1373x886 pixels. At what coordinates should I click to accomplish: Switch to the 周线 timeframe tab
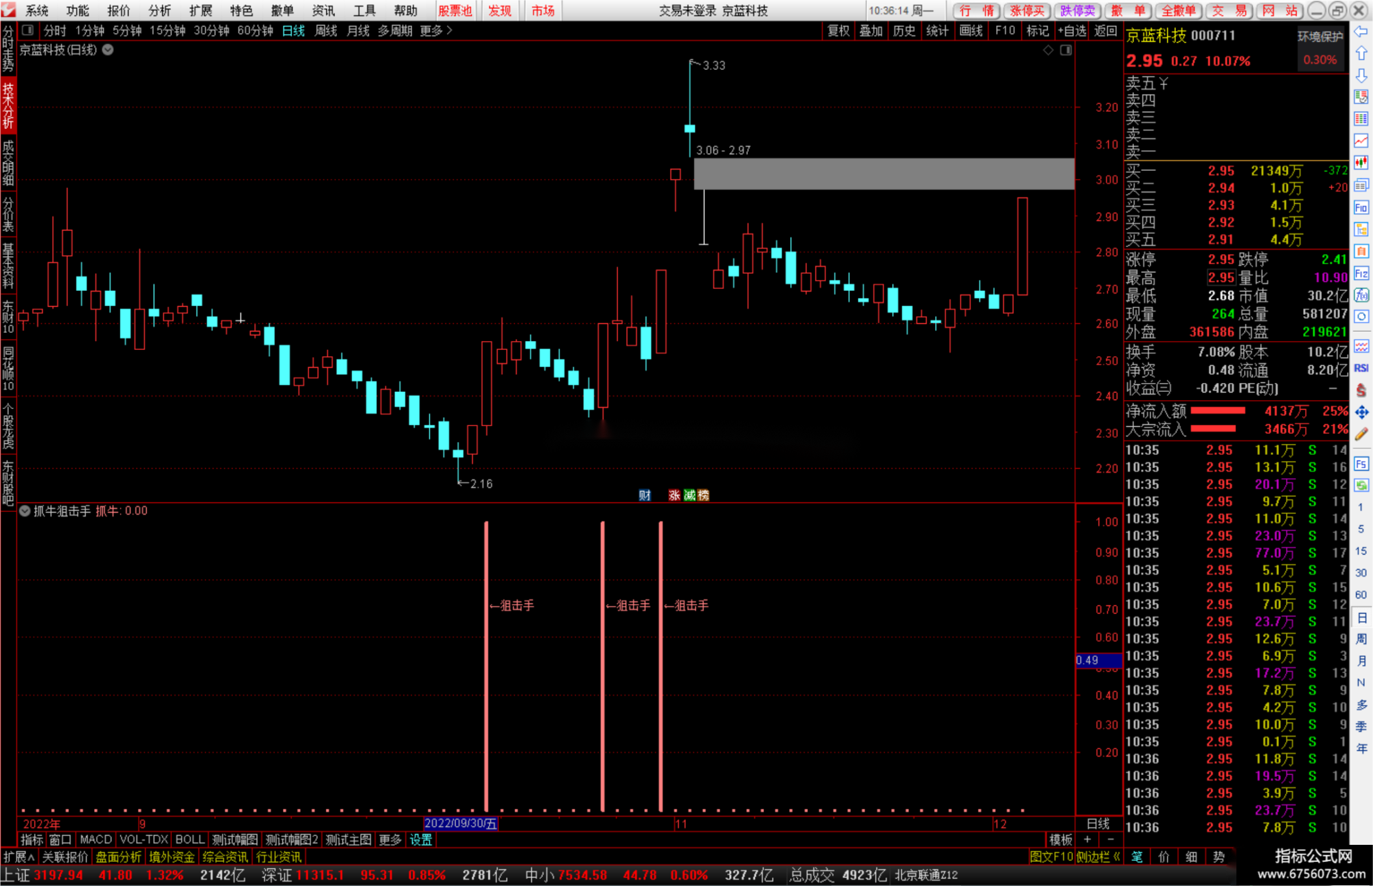click(326, 30)
